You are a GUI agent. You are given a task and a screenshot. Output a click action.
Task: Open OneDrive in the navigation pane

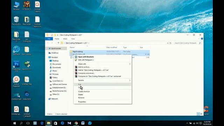pos(55,53)
